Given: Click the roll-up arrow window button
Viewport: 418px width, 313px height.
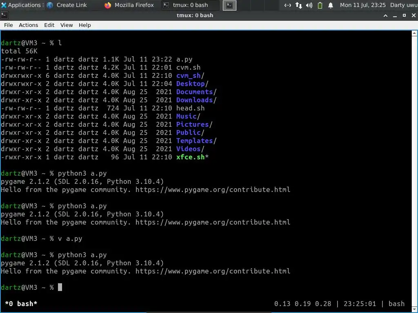Looking at the screenshot, I should (385, 15).
